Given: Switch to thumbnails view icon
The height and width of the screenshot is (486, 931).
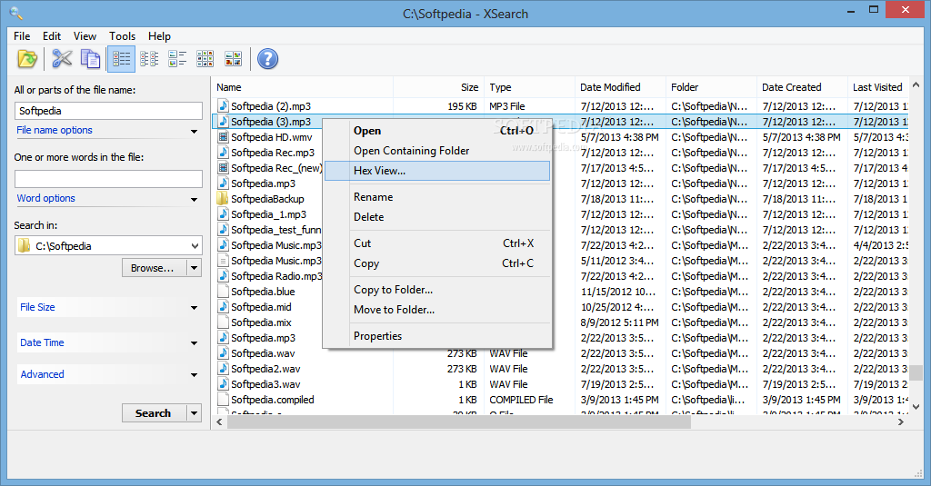Looking at the screenshot, I should coord(234,59).
